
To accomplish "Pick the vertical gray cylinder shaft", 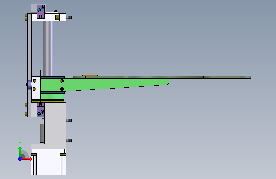I will pos(48,49).
